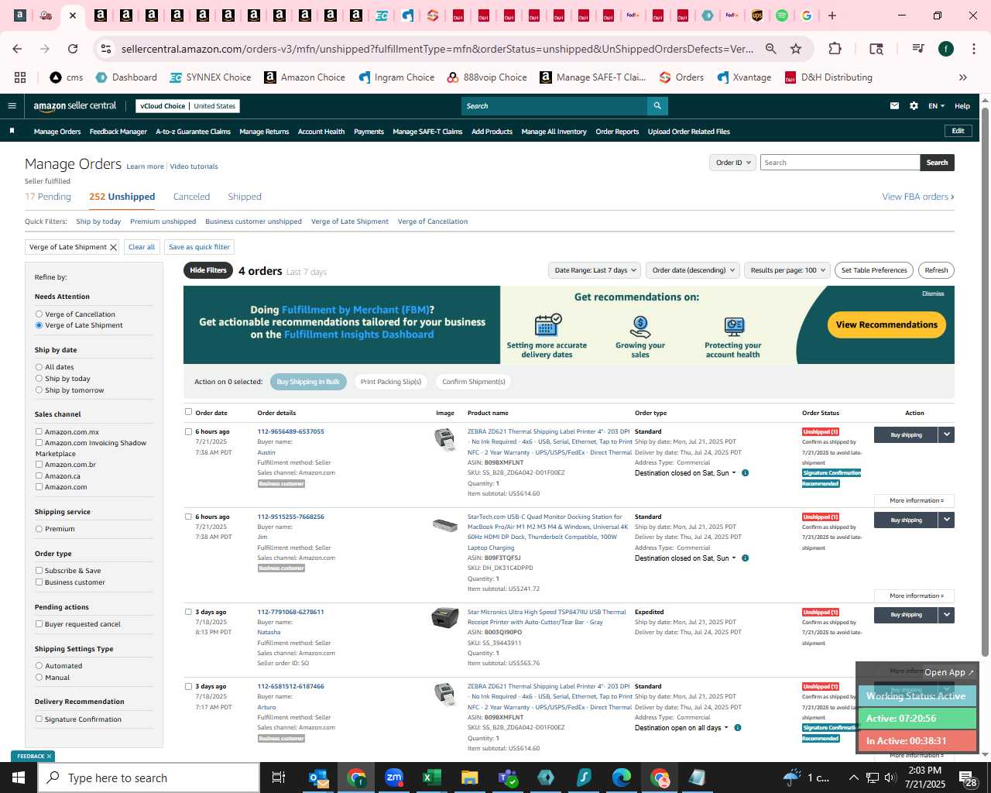991x793 pixels.
Task: Click the info icon for order 112-9656489-6537055
Action: tap(745, 473)
